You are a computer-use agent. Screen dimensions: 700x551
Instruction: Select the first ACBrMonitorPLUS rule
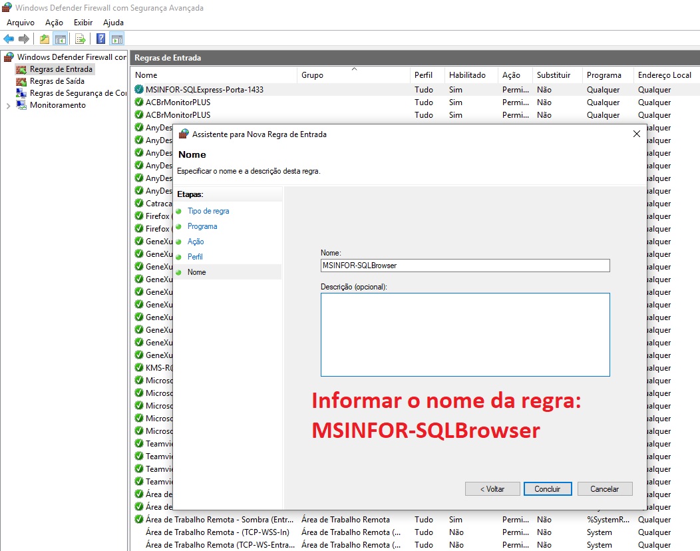click(x=415, y=102)
